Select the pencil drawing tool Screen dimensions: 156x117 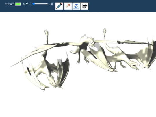(59, 6)
